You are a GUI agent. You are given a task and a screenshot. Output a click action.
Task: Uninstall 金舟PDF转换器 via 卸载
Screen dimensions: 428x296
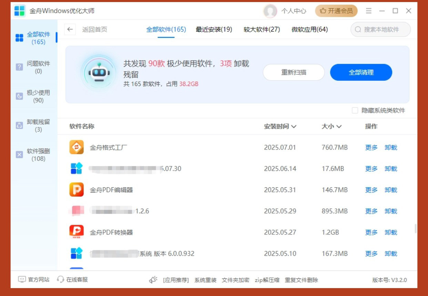coord(391,232)
